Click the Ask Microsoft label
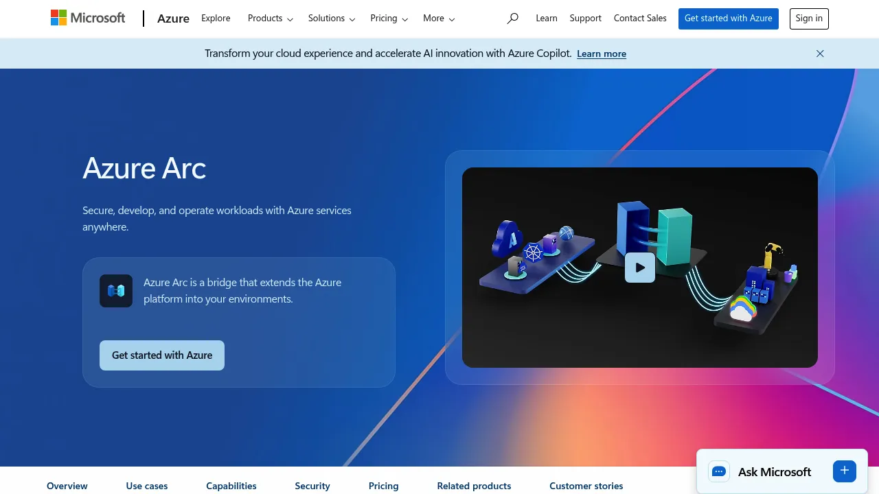 [x=775, y=471]
